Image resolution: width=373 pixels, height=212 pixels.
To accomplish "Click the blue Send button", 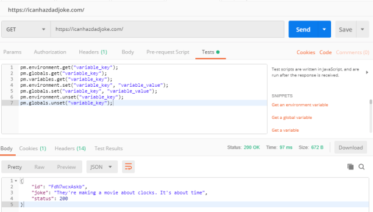I will 303,29.
